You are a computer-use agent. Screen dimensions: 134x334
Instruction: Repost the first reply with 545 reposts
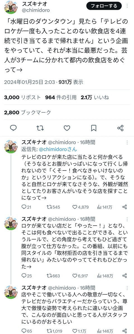(53, 207)
